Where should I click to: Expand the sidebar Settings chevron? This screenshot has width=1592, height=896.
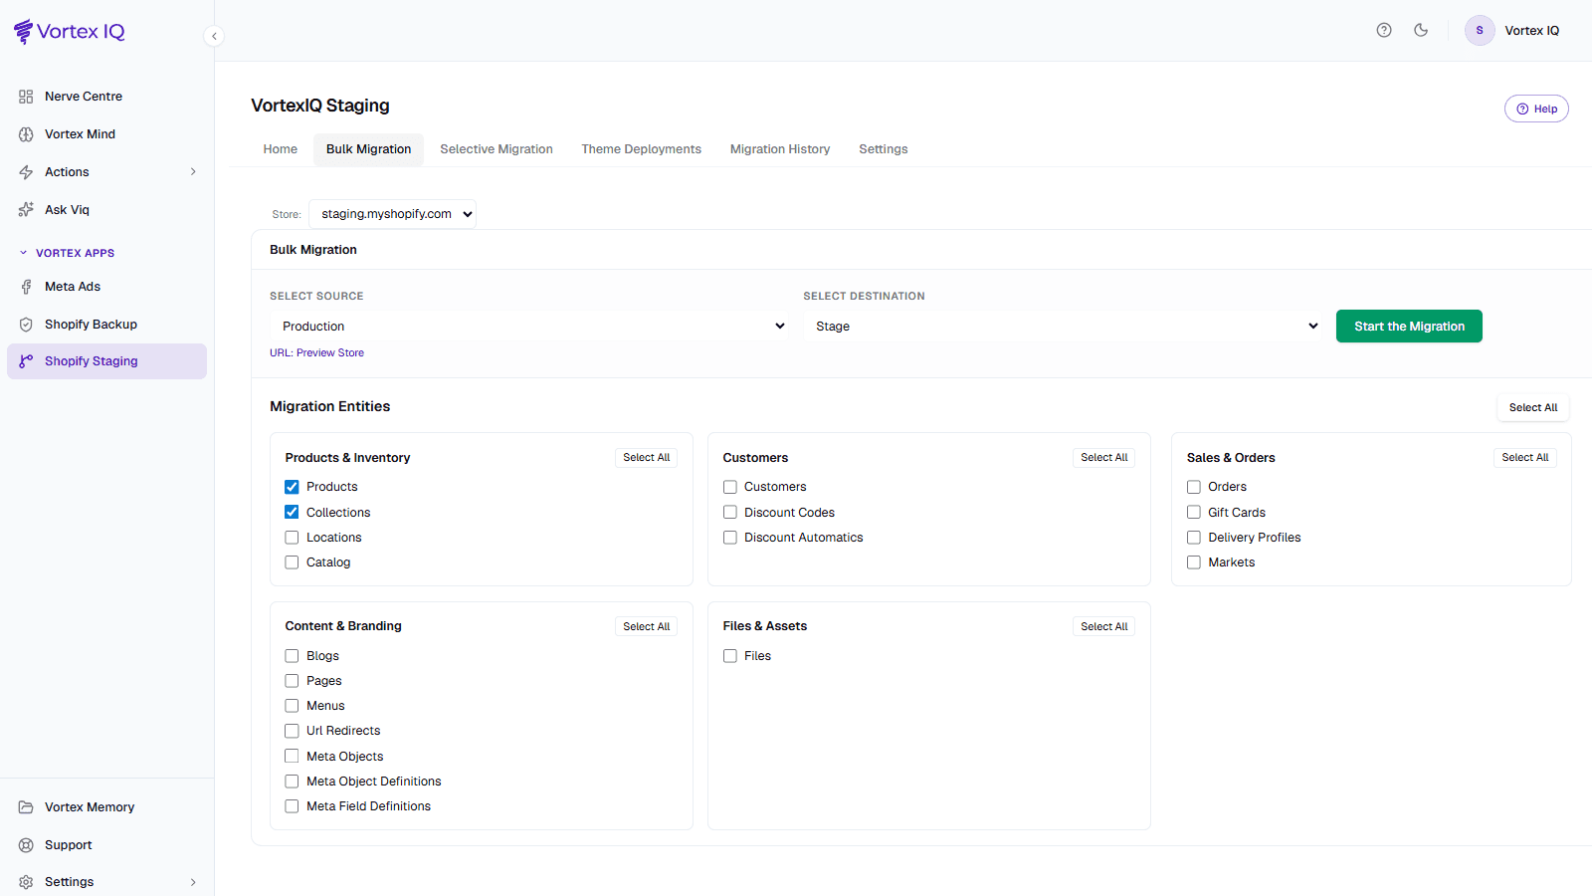193,882
